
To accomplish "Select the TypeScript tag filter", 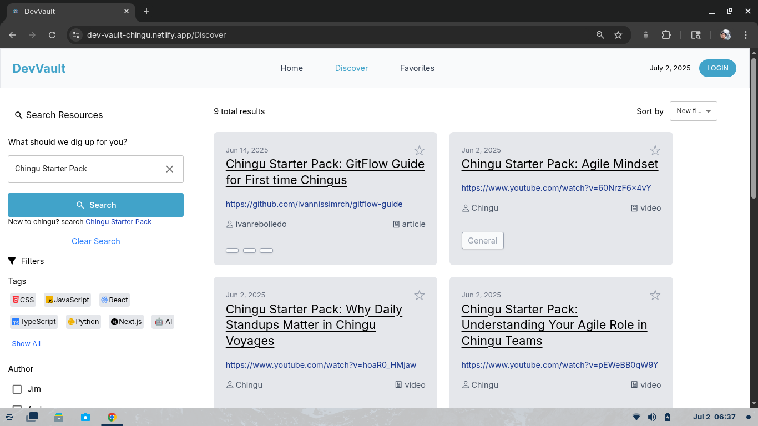I will [34, 322].
